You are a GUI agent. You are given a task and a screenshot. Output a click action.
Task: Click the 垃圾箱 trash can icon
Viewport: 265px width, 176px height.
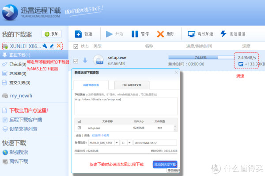click(x=5, y=73)
